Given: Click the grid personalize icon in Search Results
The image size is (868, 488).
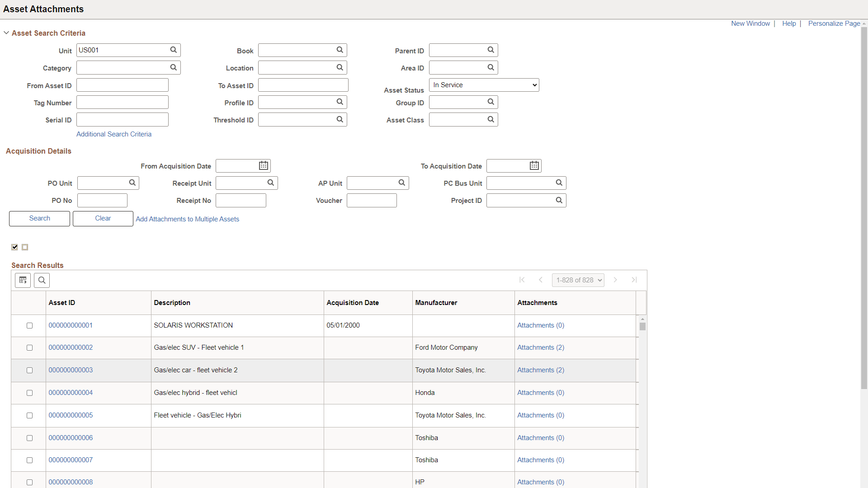Looking at the screenshot, I should 23,280.
